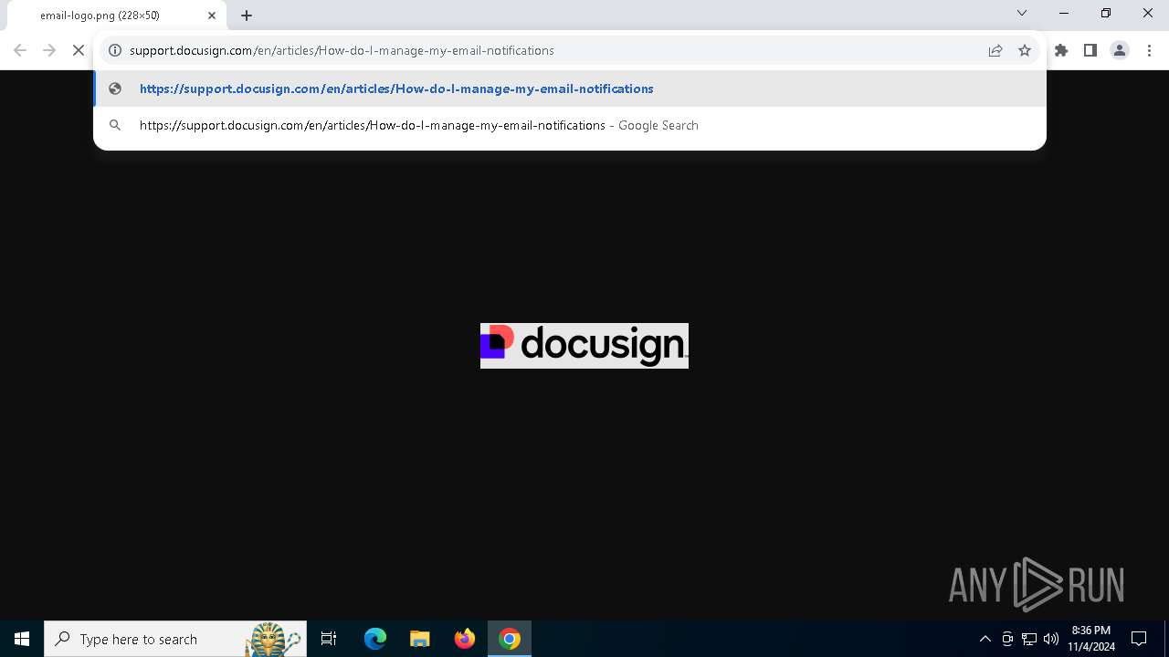Toggle the browser side panel
The height and width of the screenshot is (657, 1169).
point(1090,50)
